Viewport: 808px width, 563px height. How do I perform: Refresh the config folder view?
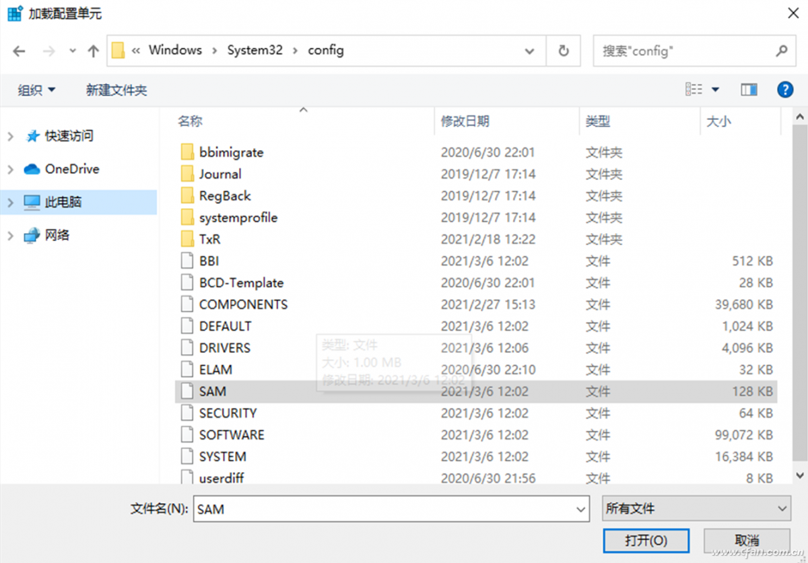564,51
